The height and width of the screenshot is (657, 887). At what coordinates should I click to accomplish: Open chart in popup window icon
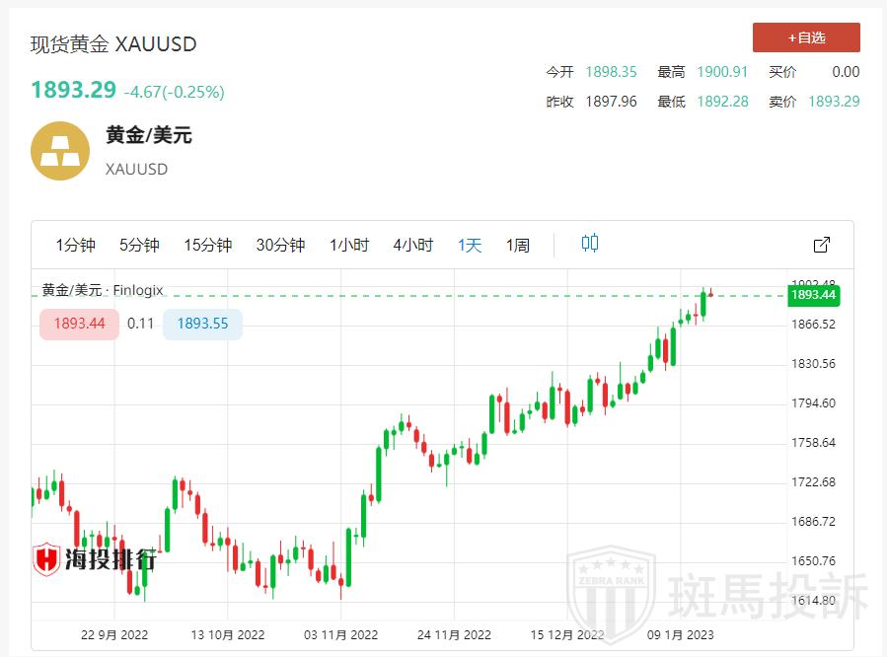pos(821,245)
